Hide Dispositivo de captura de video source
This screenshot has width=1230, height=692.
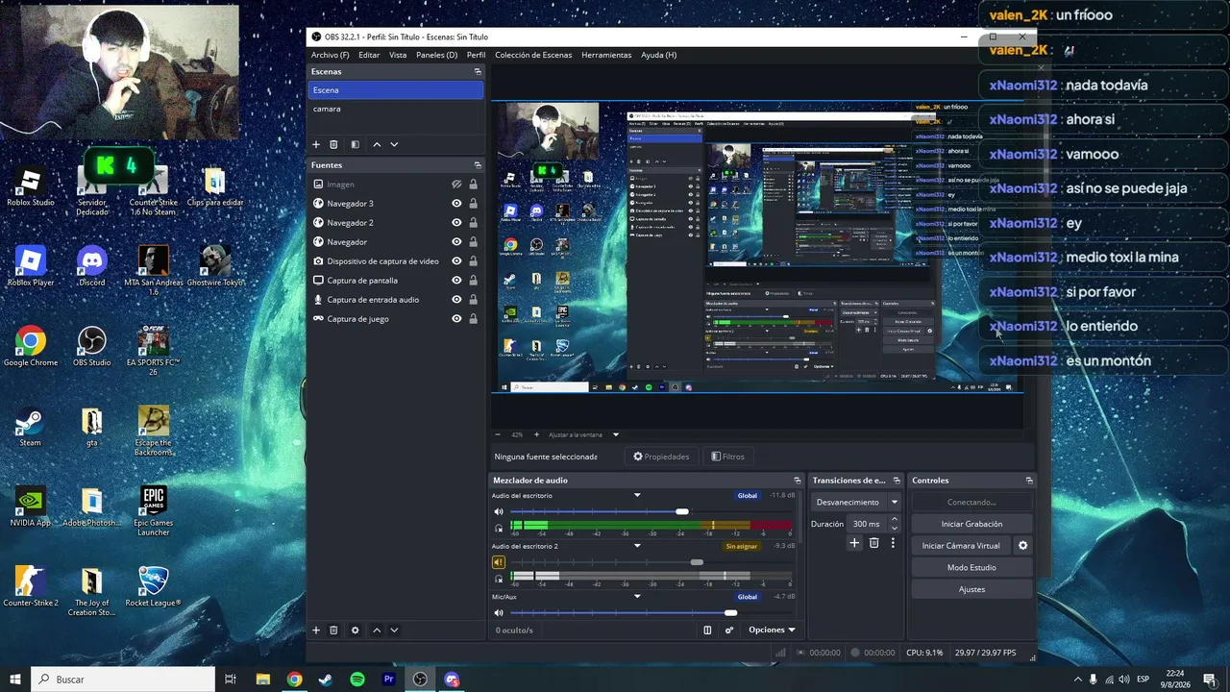(x=457, y=261)
